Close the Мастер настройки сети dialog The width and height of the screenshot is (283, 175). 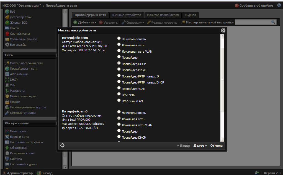223,30
